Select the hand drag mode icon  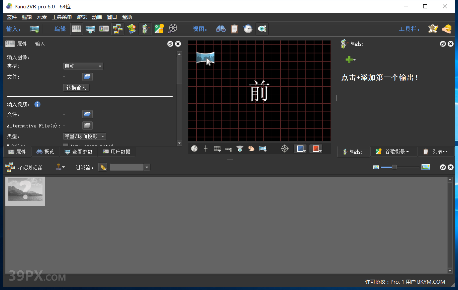click(x=251, y=149)
